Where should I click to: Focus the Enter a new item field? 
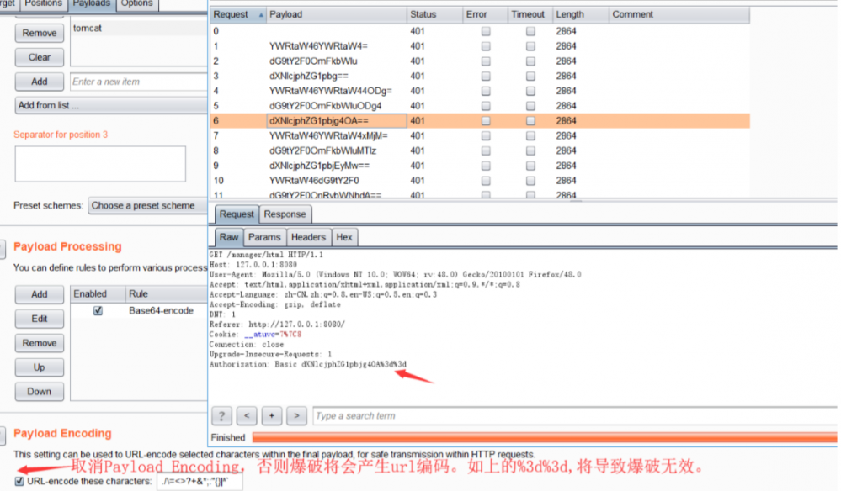coord(138,82)
